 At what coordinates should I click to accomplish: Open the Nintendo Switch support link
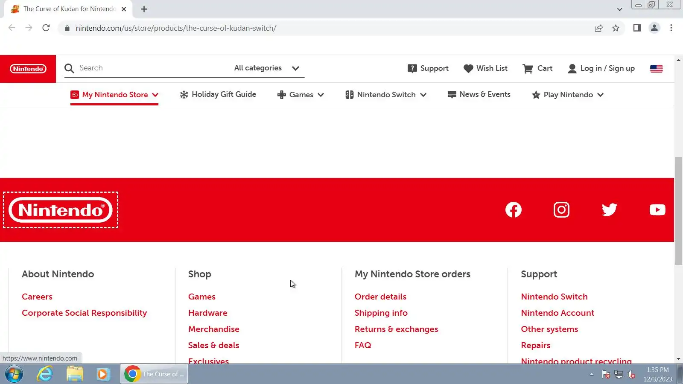554,297
